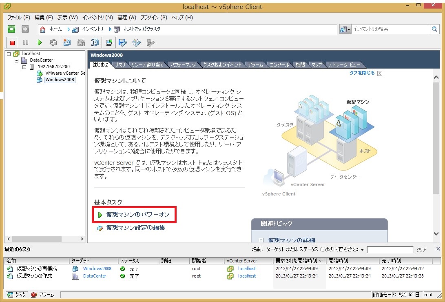
Task: Switch to the サマリ tab
Action: [x=120, y=65]
